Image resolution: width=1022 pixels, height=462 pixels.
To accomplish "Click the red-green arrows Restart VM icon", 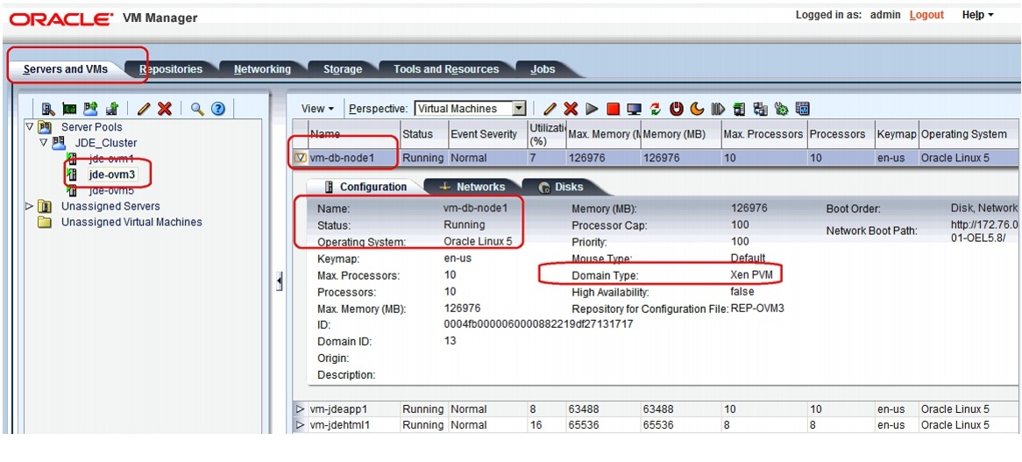I will point(656,109).
